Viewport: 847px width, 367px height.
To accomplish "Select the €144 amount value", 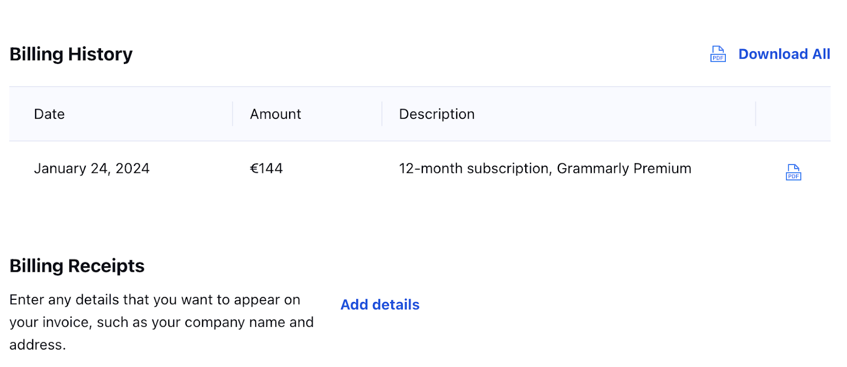I will [x=266, y=168].
